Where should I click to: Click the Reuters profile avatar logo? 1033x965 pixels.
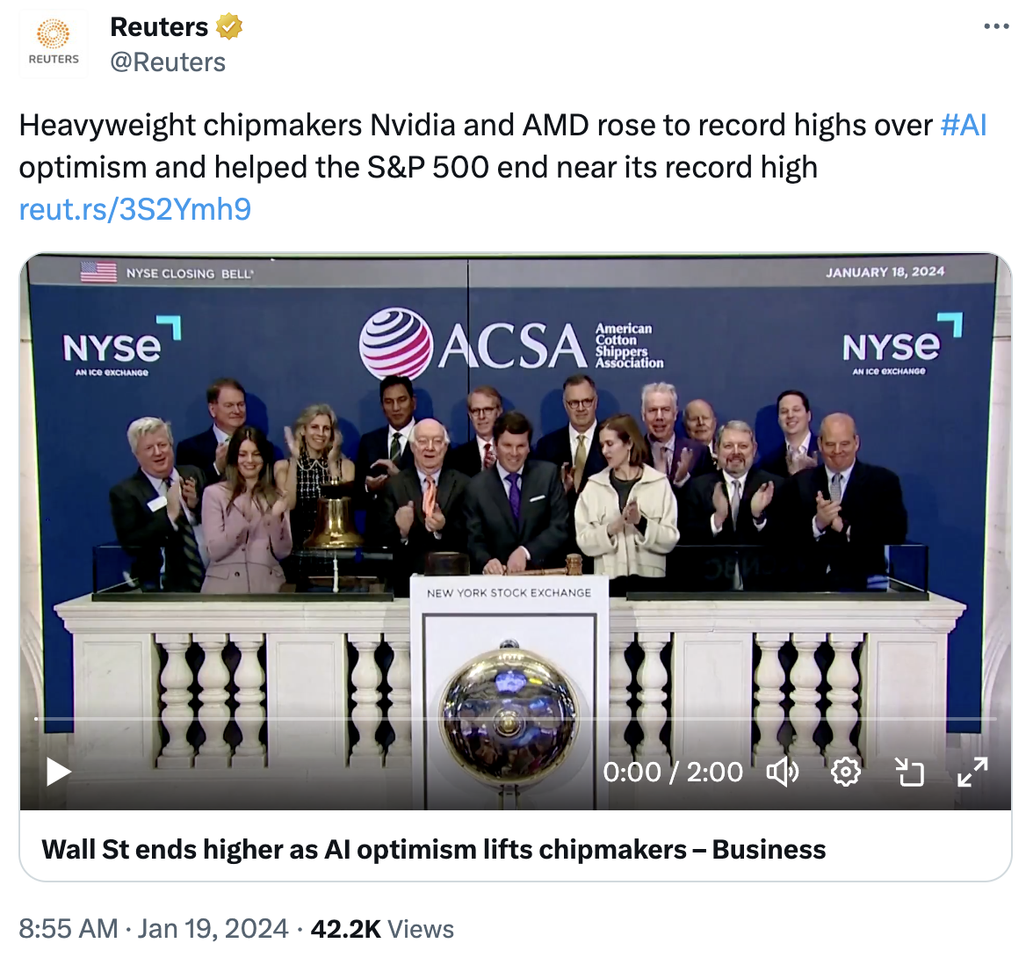click(x=54, y=43)
